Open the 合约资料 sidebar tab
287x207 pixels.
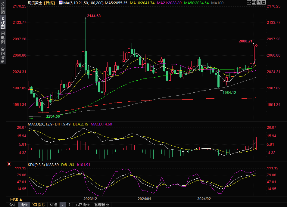tap(3, 55)
